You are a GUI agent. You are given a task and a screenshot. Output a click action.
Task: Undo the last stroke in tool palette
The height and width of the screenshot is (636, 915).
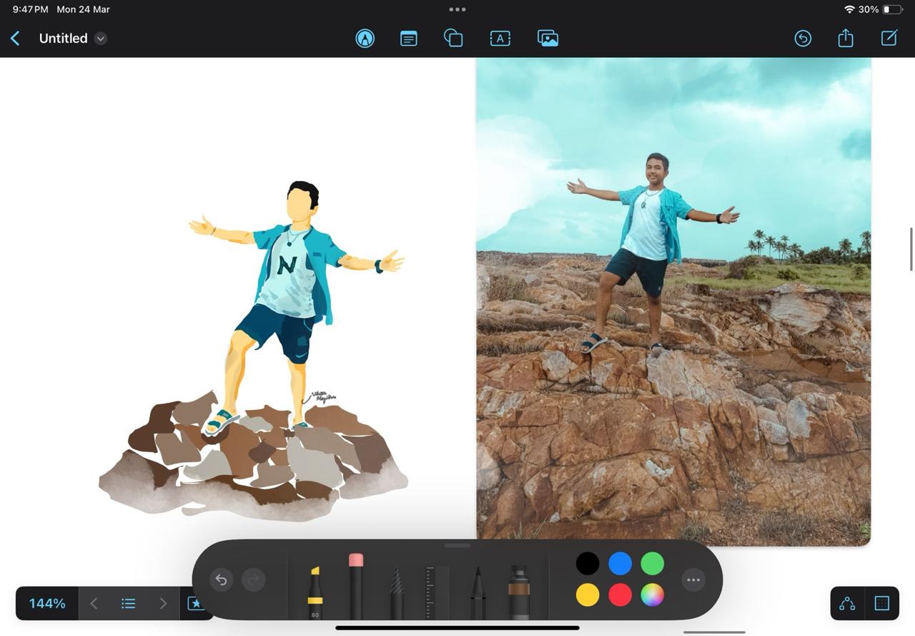pos(221,579)
